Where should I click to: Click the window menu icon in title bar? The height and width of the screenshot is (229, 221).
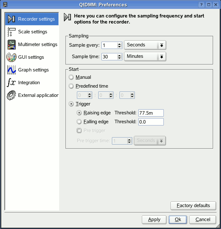click(x=4, y=4)
